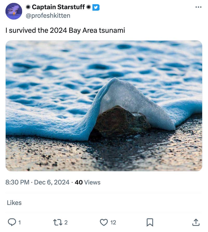208x232 pixels.
Task: Click the bookmark ribbon icon
Action: [x=149, y=222]
